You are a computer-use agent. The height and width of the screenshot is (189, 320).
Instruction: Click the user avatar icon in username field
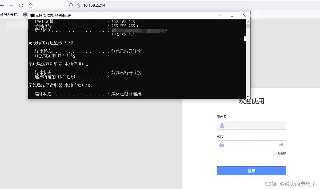(x=222, y=125)
